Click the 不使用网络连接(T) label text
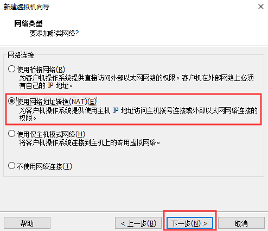Image resolution: width=268 pixels, height=231 pixels. tap(44, 166)
